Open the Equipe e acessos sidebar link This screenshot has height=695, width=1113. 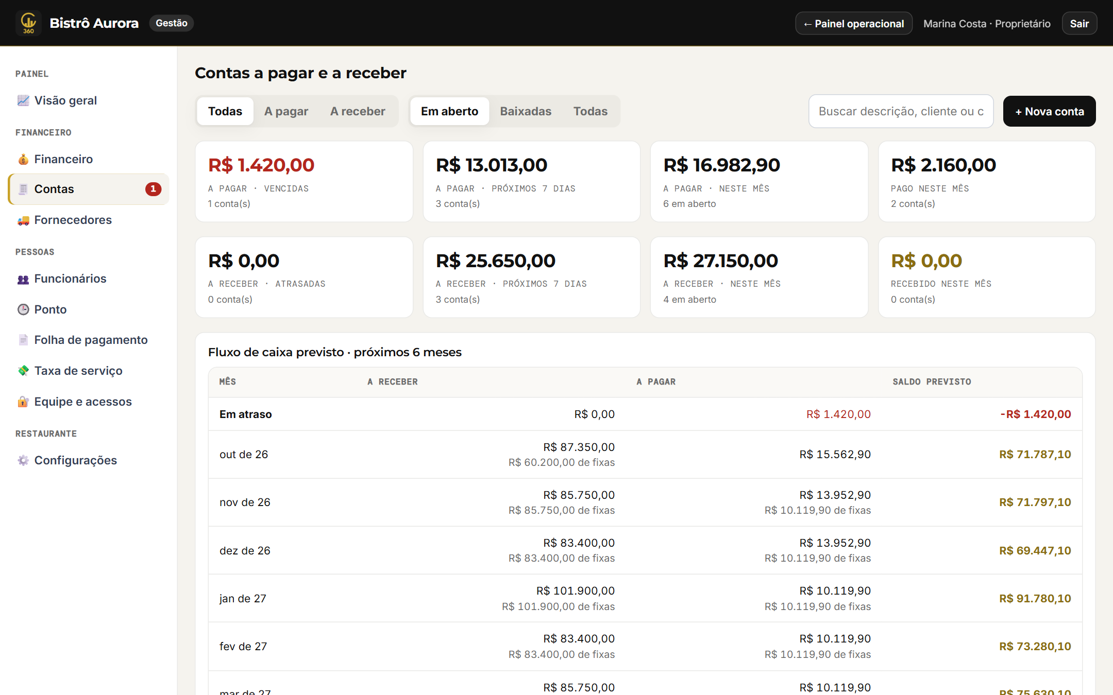click(89, 402)
